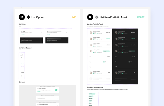Click the Inversiones Recurrentes clock icon
The image size is (164, 106).
[x=38, y=105]
